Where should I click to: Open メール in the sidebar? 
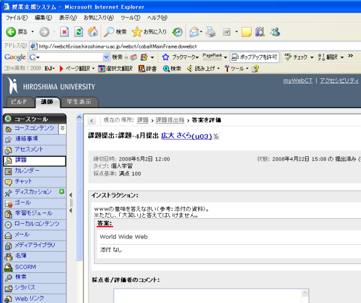[x=22, y=234]
